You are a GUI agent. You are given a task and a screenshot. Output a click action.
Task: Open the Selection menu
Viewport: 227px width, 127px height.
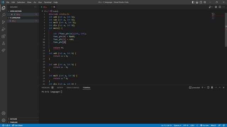pos(21,2)
